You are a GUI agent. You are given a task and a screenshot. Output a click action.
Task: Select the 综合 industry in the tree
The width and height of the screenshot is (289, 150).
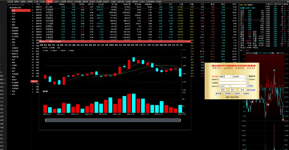point(13,94)
